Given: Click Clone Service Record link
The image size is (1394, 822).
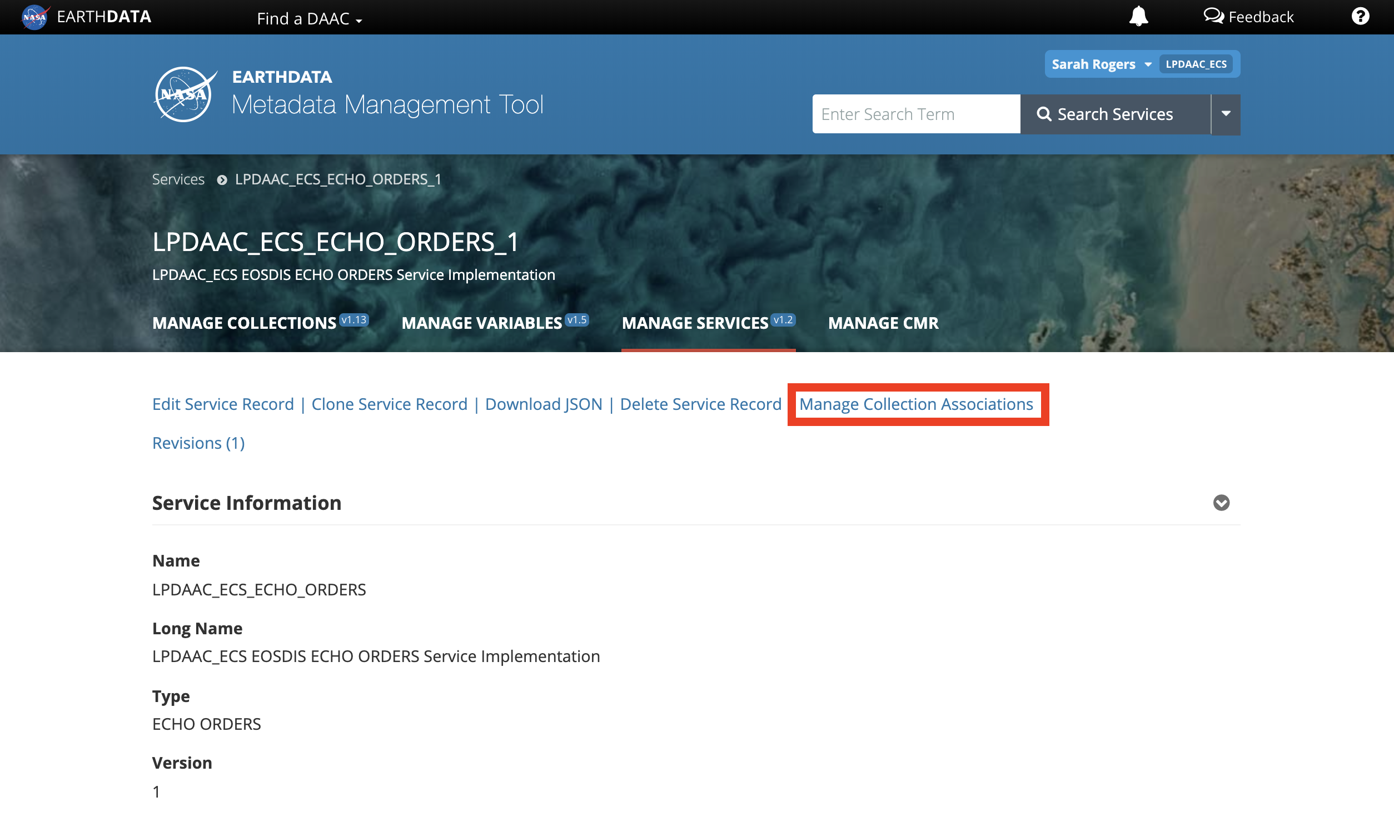Looking at the screenshot, I should pos(389,404).
